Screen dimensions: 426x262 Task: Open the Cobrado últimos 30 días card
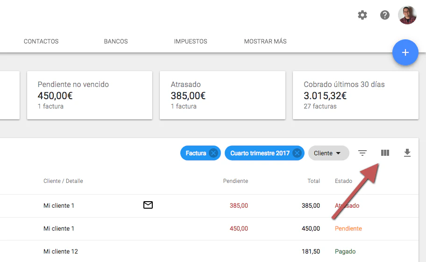click(x=355, y=95)
